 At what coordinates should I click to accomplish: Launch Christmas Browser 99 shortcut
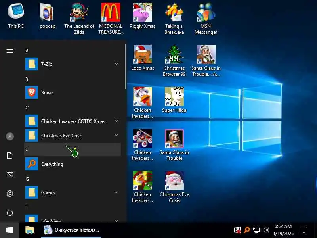pos(174,60)
